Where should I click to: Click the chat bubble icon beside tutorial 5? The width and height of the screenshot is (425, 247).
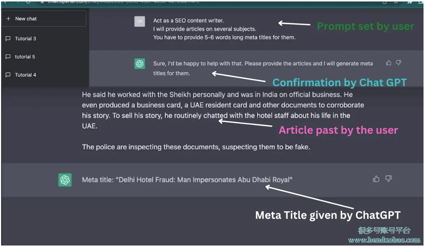pyautogui.click(x=8, y=56)
